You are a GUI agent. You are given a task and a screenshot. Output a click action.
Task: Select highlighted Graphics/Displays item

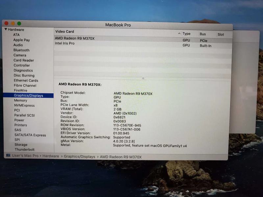coord(28,96)
